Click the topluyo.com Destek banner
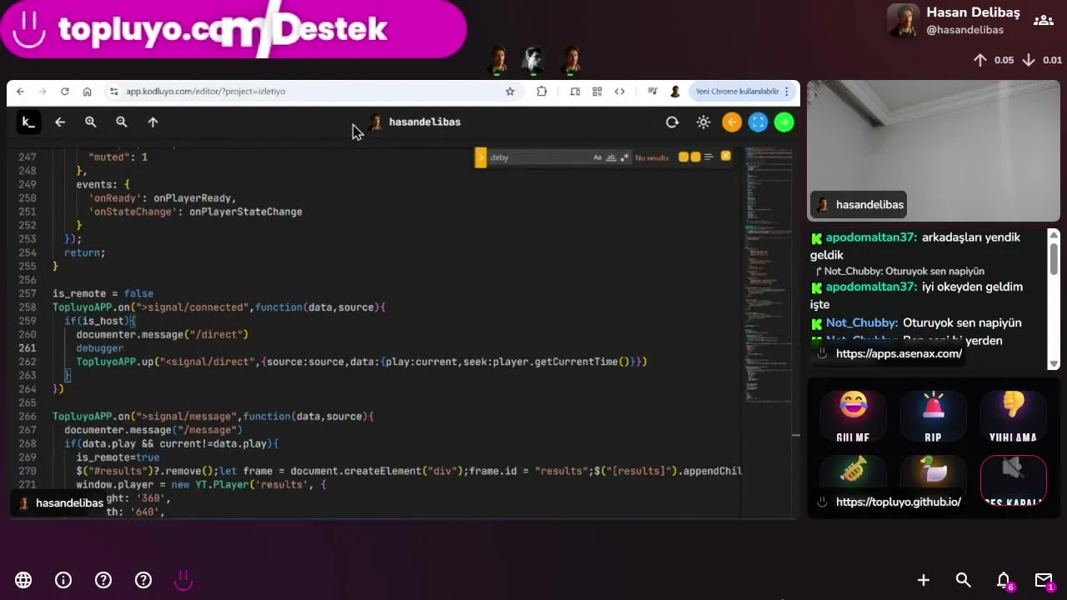 233,29
